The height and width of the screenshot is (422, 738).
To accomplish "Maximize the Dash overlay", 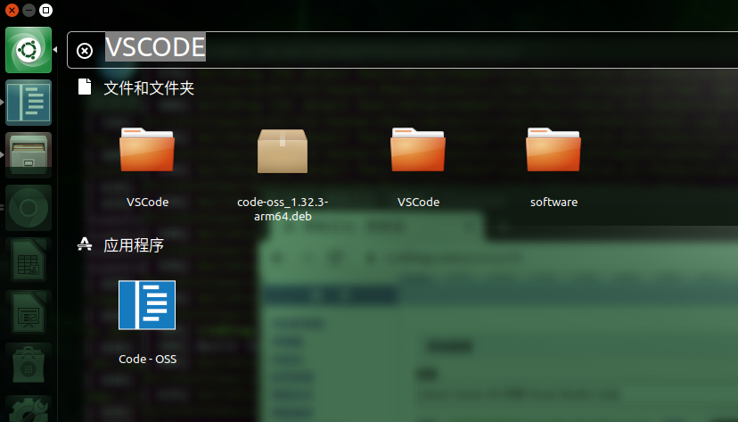I will [x=45, y=10].
